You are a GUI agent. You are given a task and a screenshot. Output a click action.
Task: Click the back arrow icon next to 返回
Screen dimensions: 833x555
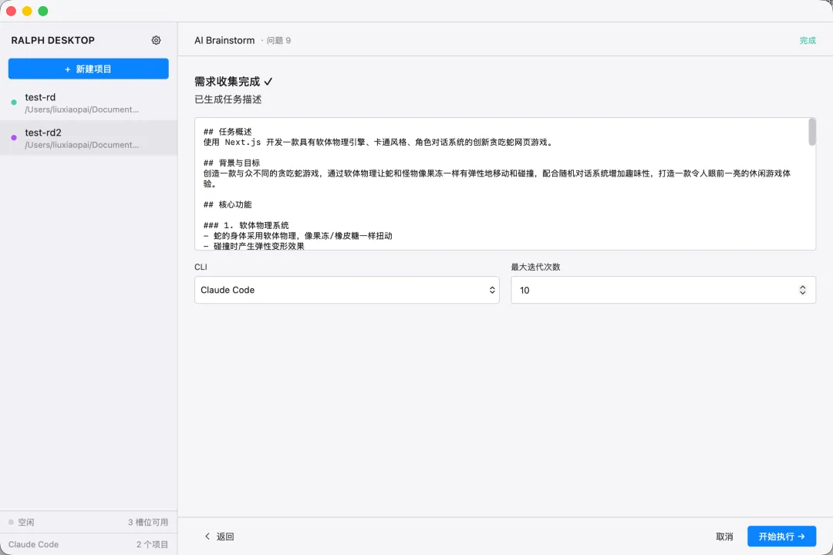[x=207, y=536]
